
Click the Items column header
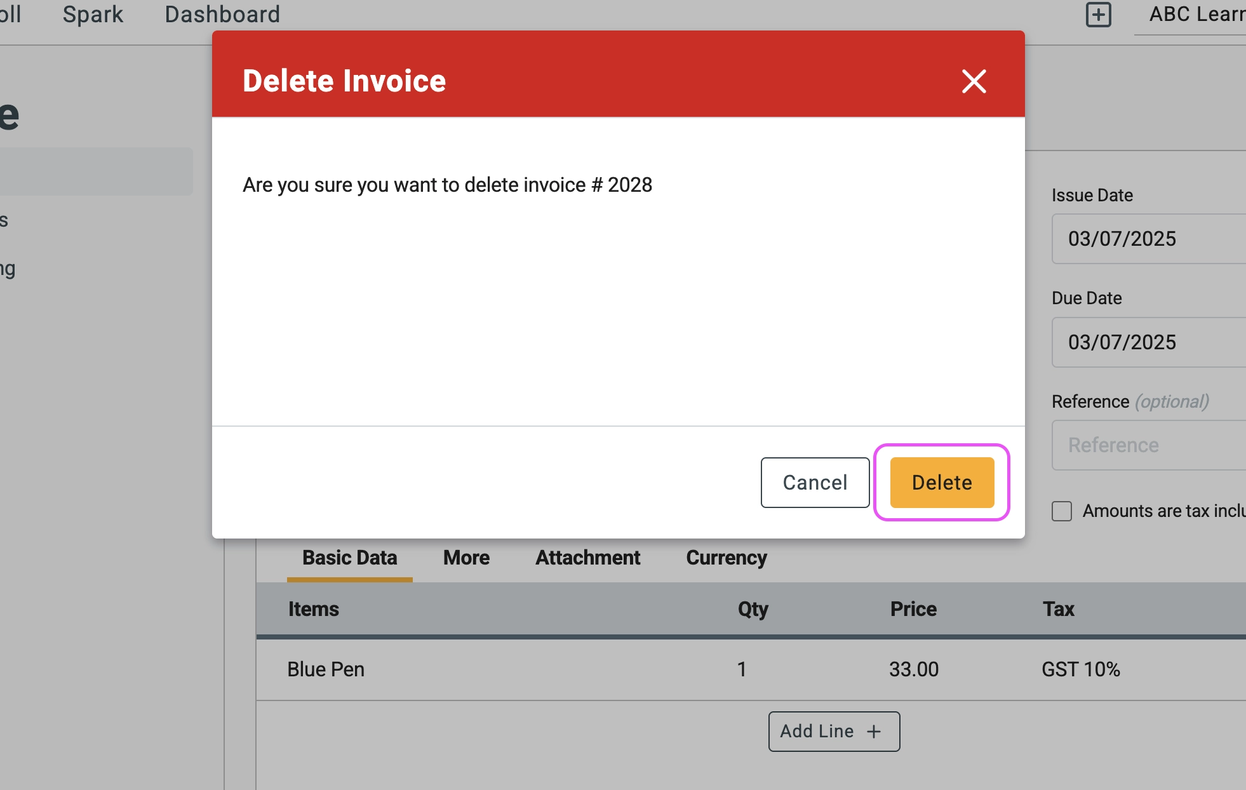tap(314, 609)
